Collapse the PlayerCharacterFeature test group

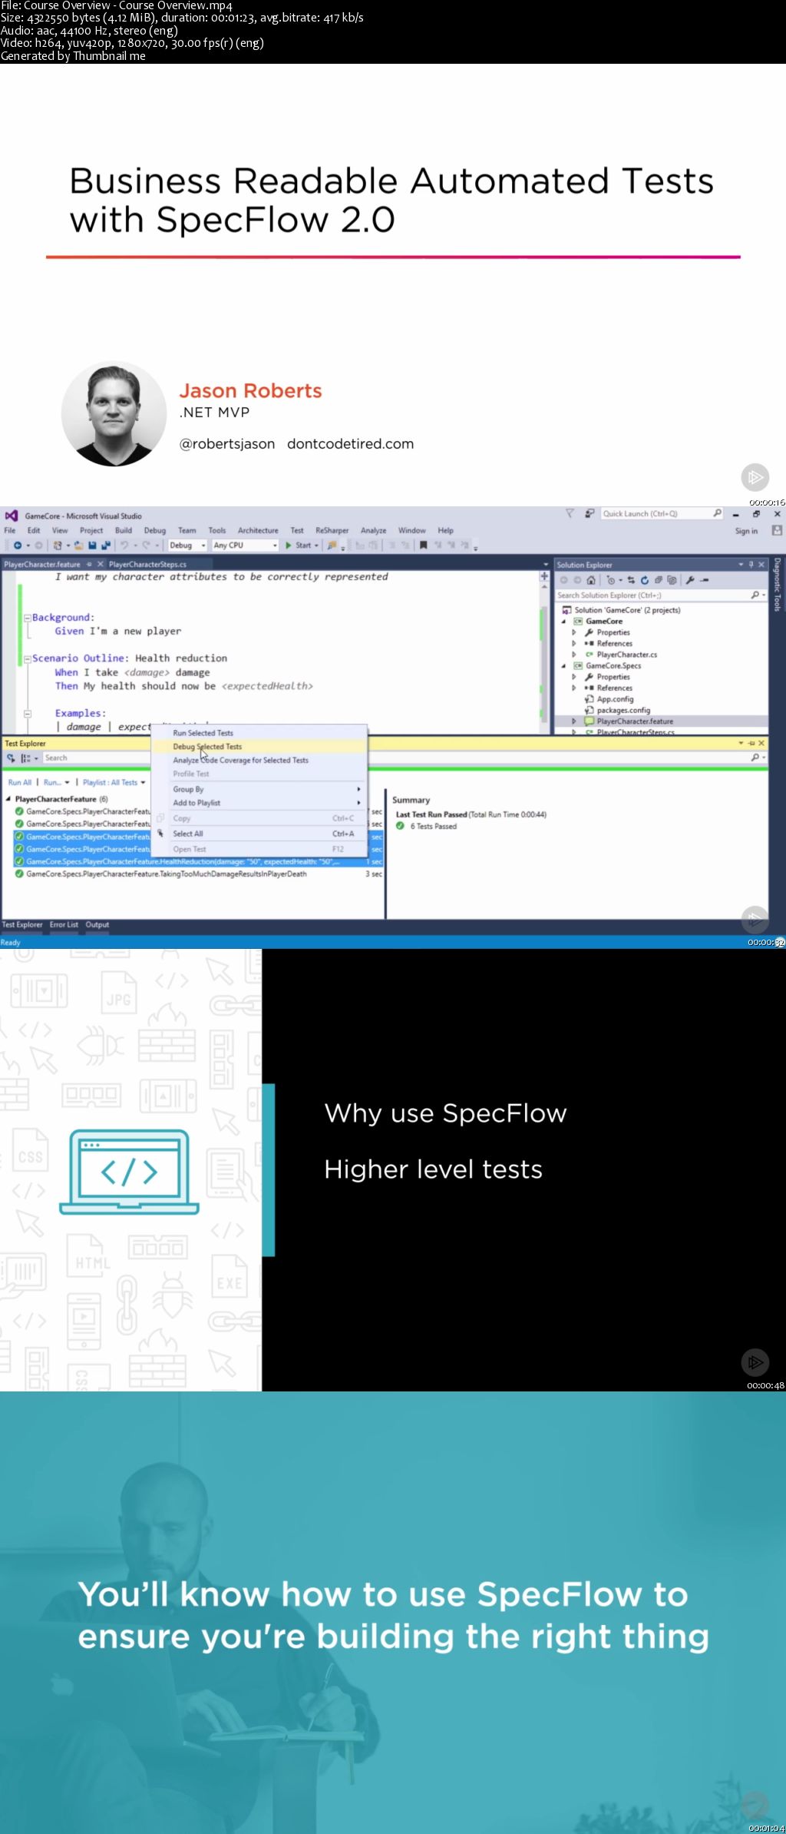click(x=8, y=799)
